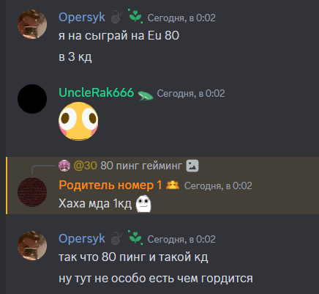Screen dimensions: 319x294
Task: Click the image attachment icon in the reply preview
Action: [x=192, y=166]
